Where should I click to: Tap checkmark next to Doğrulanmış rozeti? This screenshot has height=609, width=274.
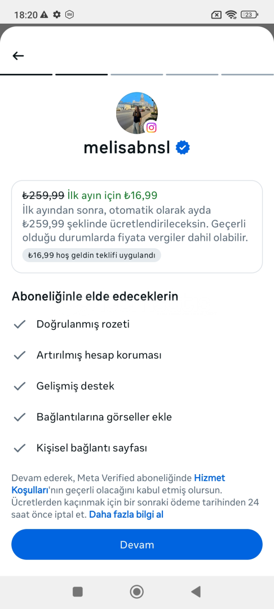(19, 324)
